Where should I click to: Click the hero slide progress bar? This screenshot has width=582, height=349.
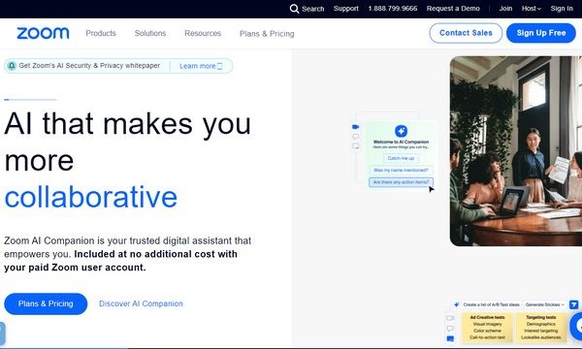pyautogui.click(x=30, y=100)
